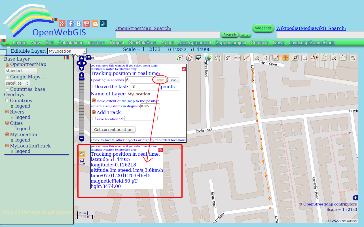The height and width of the screenshot is (227, 364).
Task: Enable the 'save location id' checkbox
Action: 94,118
